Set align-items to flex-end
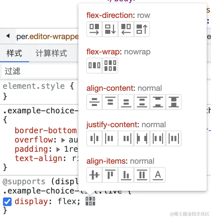Screen dimensions: 211x218 [126, 175]
